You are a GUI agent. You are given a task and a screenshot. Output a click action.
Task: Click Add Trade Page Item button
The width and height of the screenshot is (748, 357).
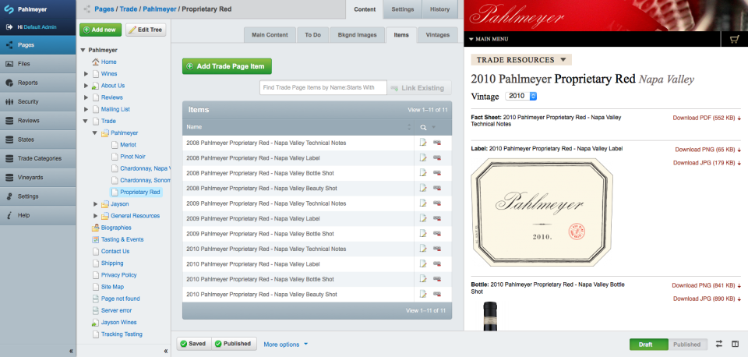227,66
